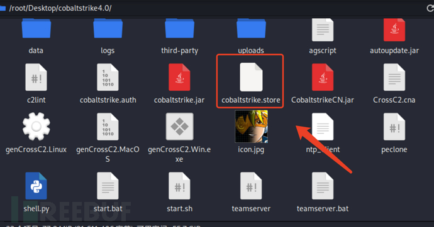
Task: Click the cobaltstrike.auth file name
Action: click(x=108, y=100)
